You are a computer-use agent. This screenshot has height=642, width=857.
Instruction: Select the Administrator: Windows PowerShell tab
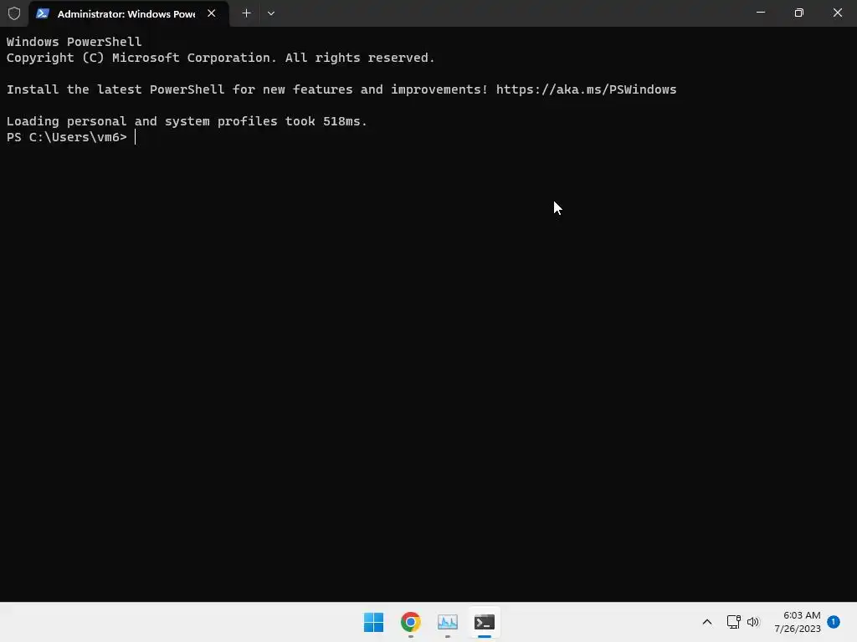[129, 13]
